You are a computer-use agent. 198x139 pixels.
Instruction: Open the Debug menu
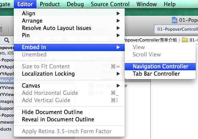[x=75, y=4]
